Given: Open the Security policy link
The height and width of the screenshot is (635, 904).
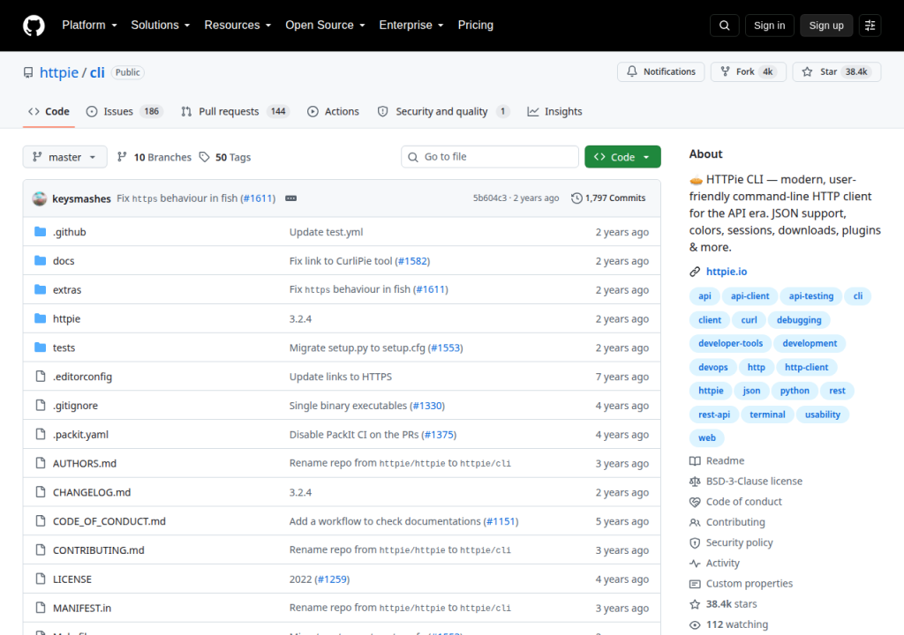Looking at the screenshot, I should tap(731, 542).
